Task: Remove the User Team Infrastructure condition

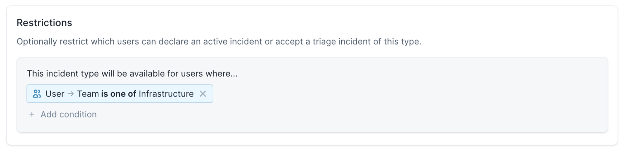Action: pyautogui.click(x=203, y=94)
